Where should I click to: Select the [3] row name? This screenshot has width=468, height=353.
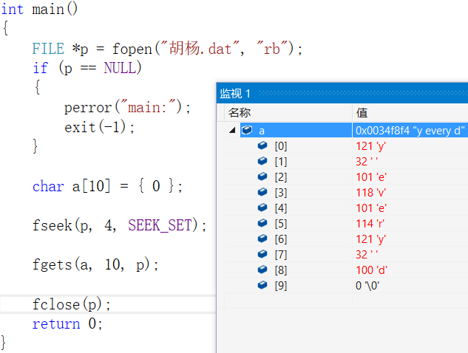(281, 193)
